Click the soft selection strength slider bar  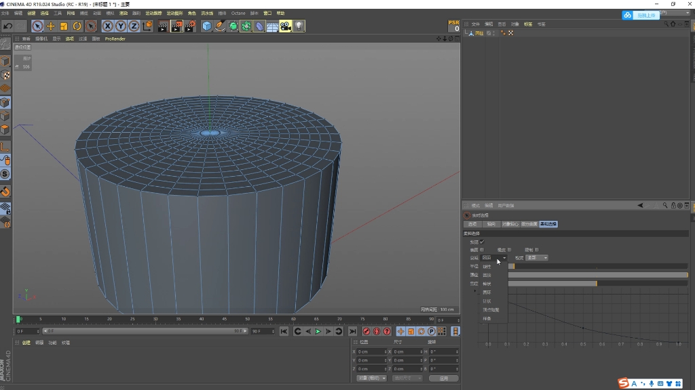(x=597, y=275)
